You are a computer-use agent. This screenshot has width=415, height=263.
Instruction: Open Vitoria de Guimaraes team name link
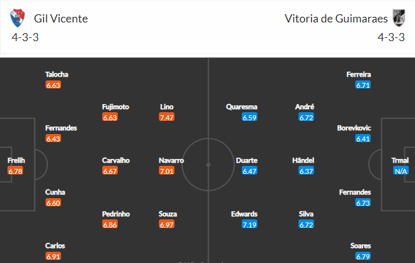(x=336, y=19)
